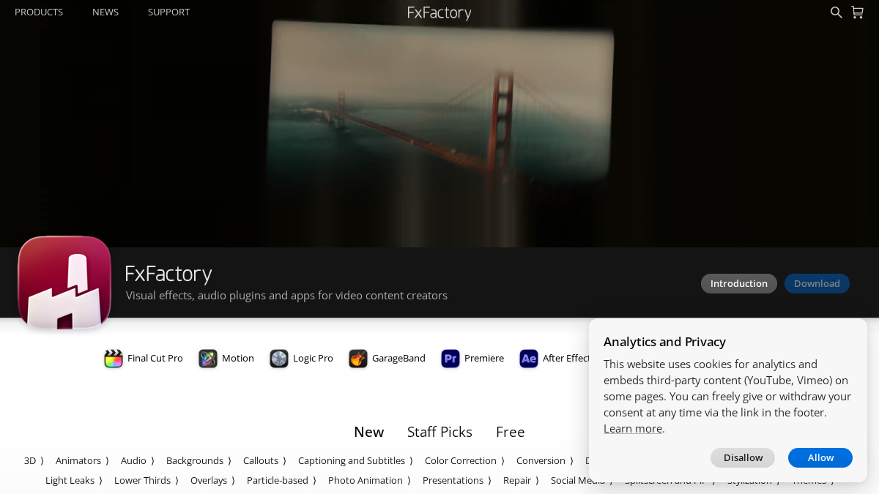Expand the Audio category
The width and height of the screenshot is (879, 494).
138,460
